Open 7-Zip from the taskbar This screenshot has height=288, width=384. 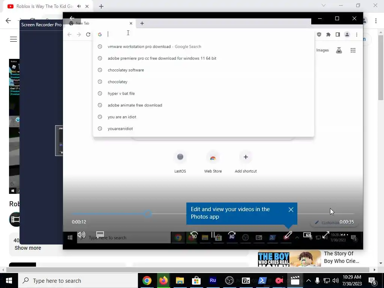coord(246,280)
